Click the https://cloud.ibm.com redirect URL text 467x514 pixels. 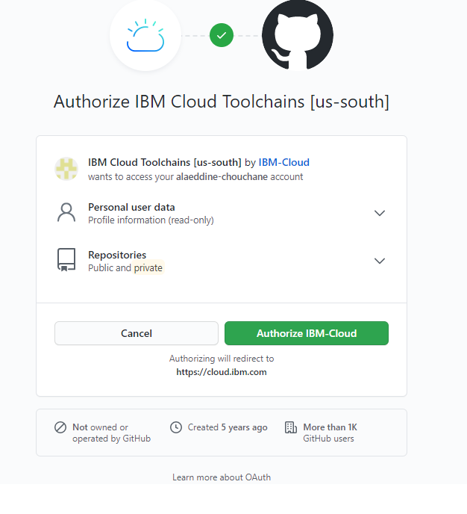click(222, 372)
